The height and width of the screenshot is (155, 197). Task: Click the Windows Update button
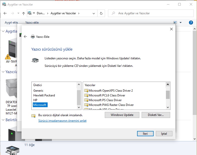click(x=122, y=115)
